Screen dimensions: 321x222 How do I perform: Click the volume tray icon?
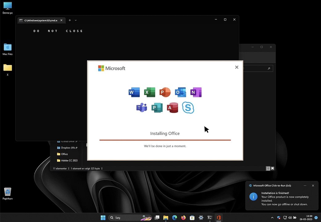[x=290, y=218]
